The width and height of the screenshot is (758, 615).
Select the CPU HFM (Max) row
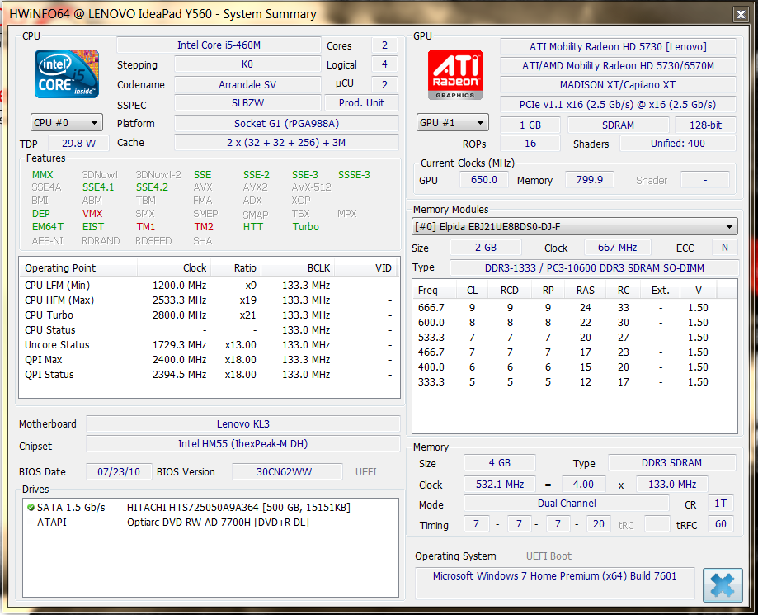pyautogui.click(x=209, y=300)
